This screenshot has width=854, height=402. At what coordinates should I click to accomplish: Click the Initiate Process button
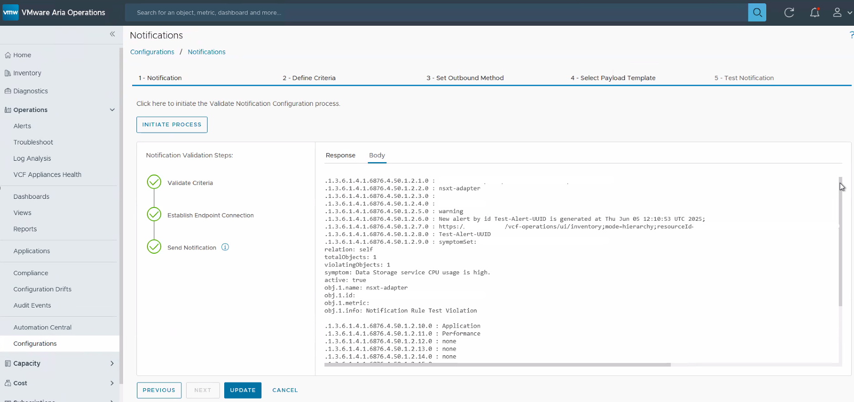coord(172,124)
